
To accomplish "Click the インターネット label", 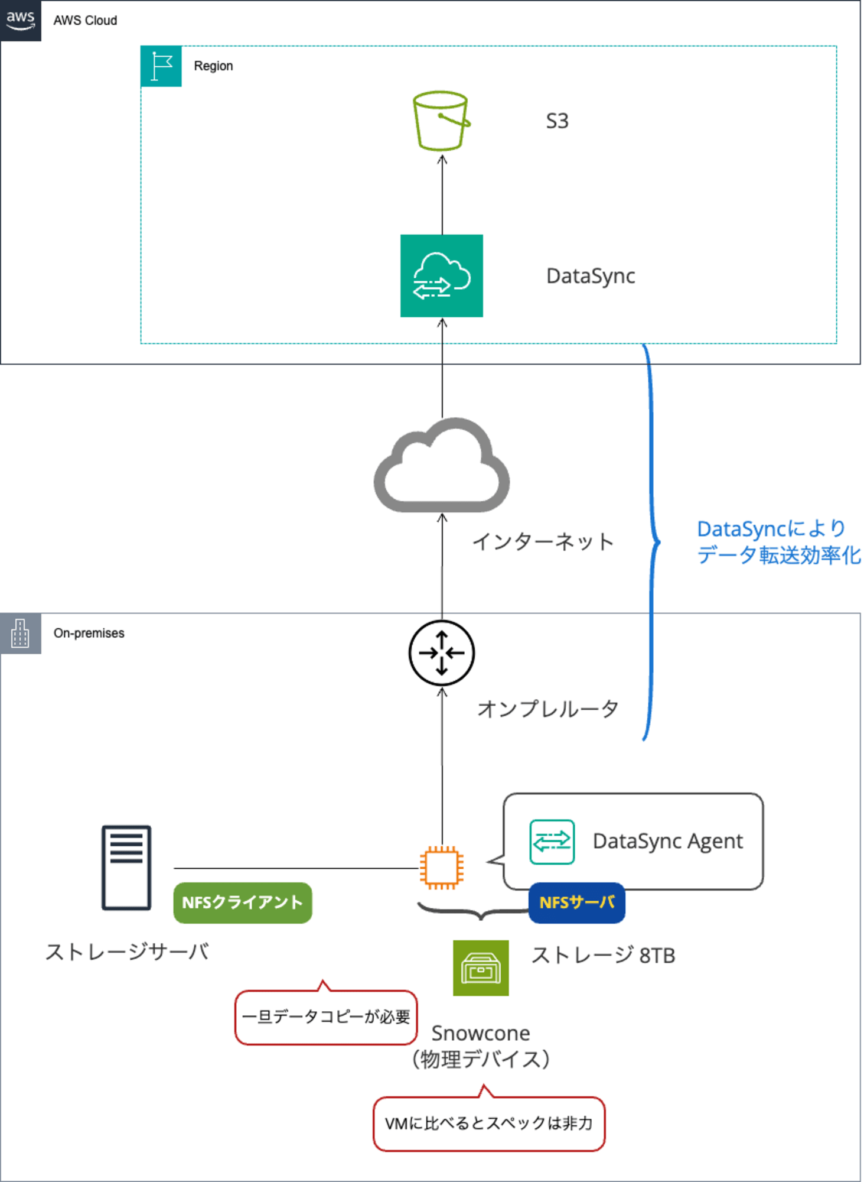I will click(x=543, y=541).
